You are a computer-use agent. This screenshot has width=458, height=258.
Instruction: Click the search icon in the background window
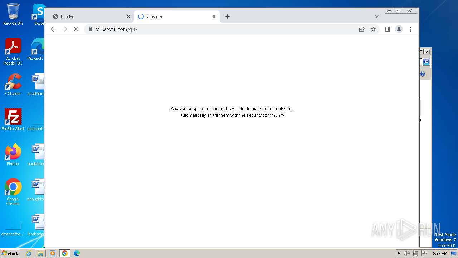pos(426,62)
